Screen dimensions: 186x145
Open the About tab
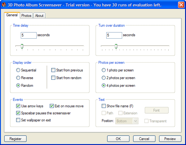(39, 16)
